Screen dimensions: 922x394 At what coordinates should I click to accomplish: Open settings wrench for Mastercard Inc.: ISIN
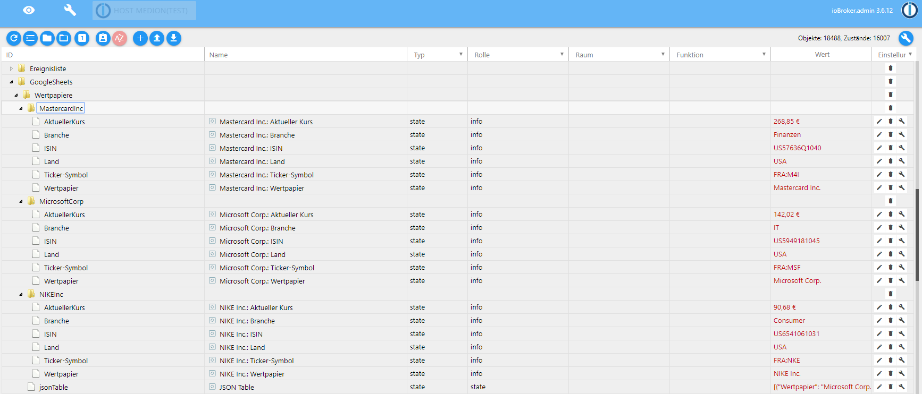coord(902,148)
